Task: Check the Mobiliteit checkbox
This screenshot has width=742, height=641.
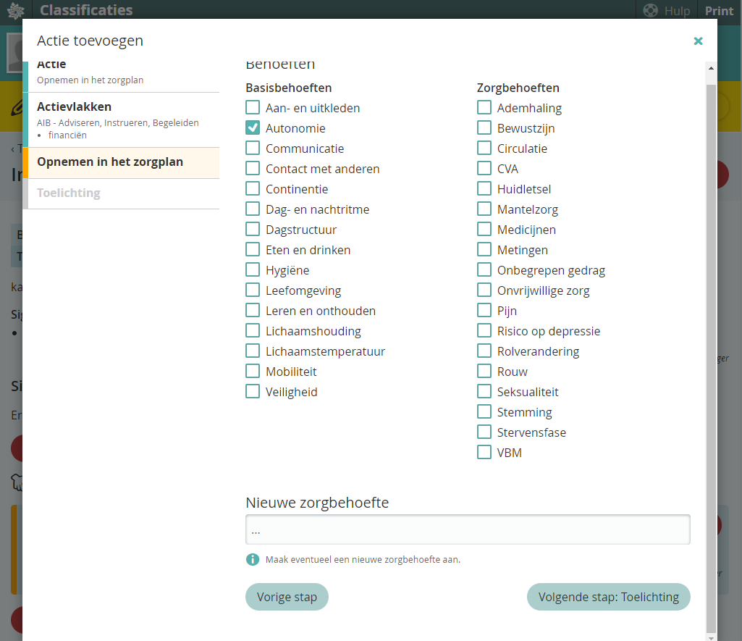Action: pyautogui.click(x=253, y=372)
